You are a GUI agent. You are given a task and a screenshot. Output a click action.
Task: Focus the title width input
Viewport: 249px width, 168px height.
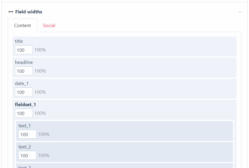[x=24, y=50]
